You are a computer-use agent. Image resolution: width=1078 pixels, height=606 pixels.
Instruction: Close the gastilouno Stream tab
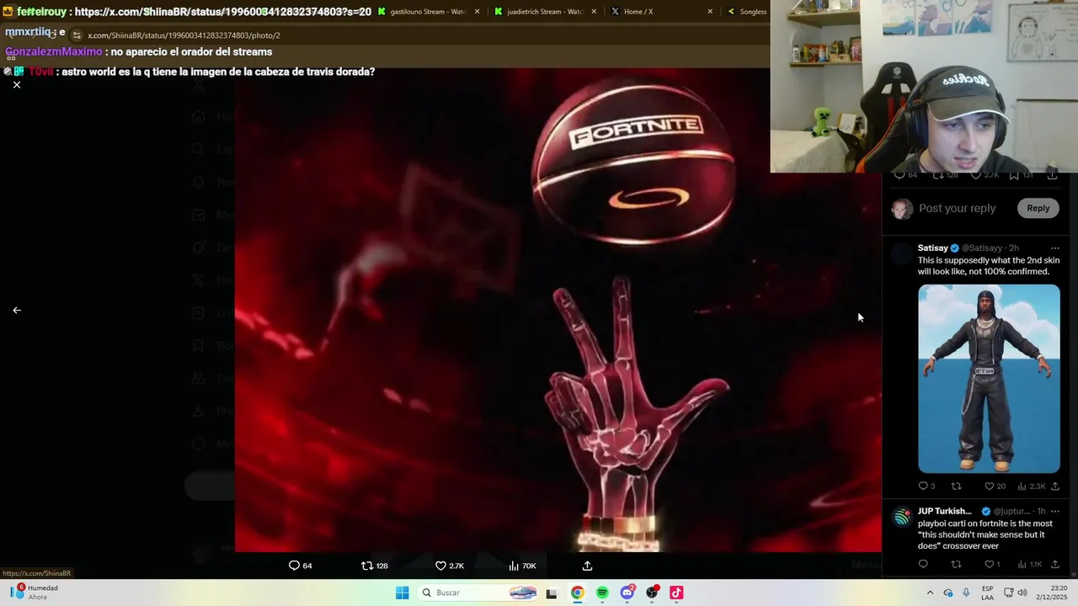pos(478,12)
